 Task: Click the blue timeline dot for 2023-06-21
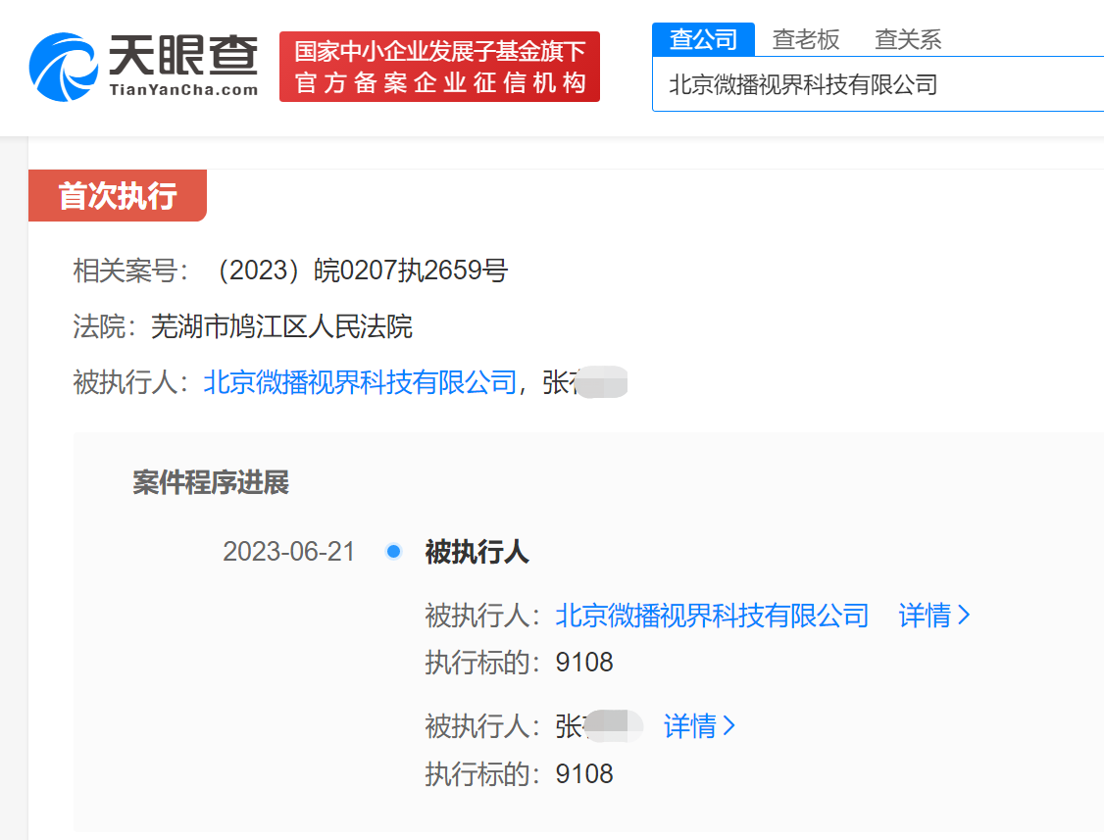pyautogui.click(x=393, y=552)
